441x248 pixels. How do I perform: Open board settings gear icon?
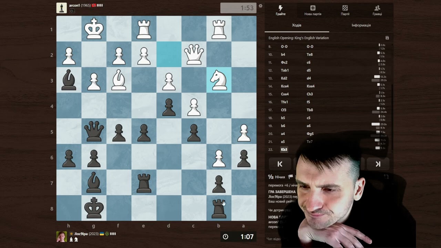coord(260,6)
